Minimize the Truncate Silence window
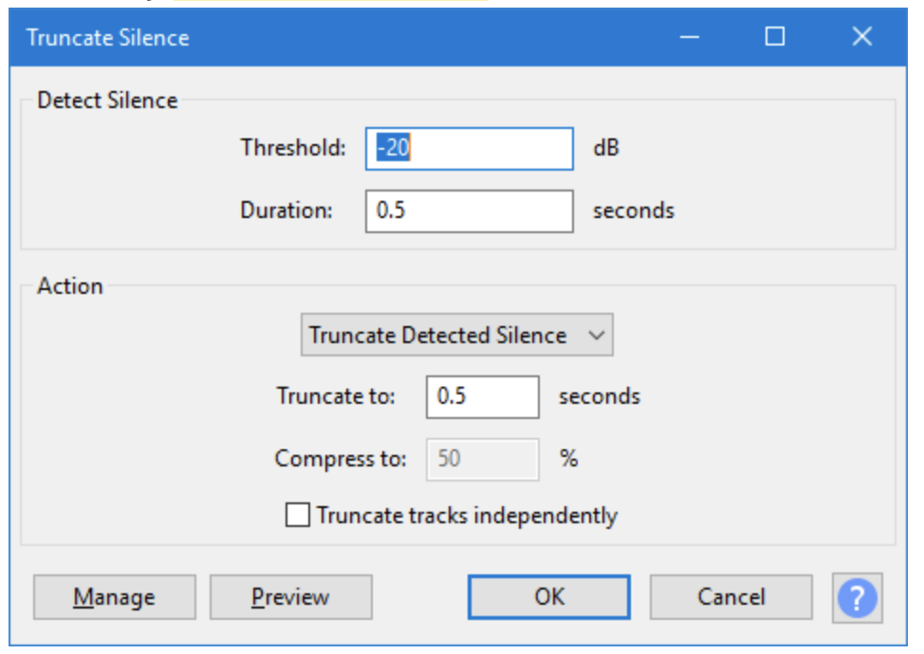 click(690, 37)
